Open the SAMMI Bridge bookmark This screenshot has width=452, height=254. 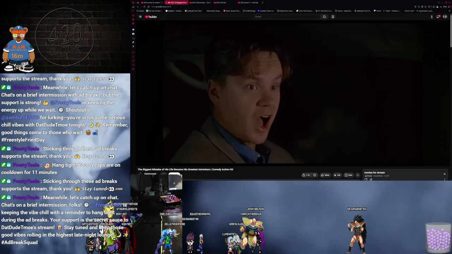tap(249, 11)
